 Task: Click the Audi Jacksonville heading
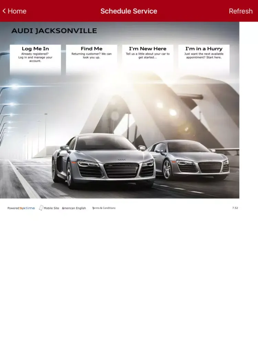tap(54, 31)
